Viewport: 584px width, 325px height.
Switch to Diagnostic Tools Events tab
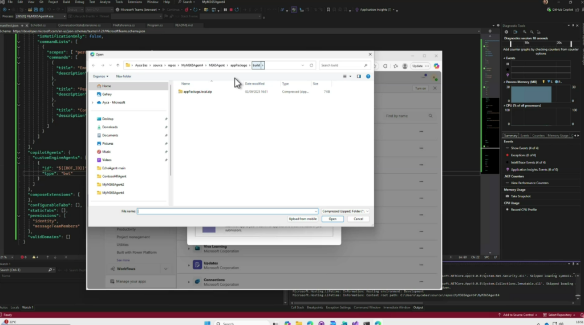pos(525,136)
